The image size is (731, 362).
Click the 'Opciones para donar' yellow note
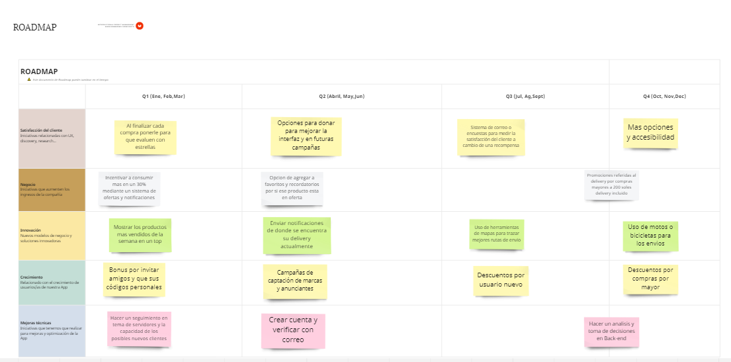pyautogui.click(x=306, y=136)
